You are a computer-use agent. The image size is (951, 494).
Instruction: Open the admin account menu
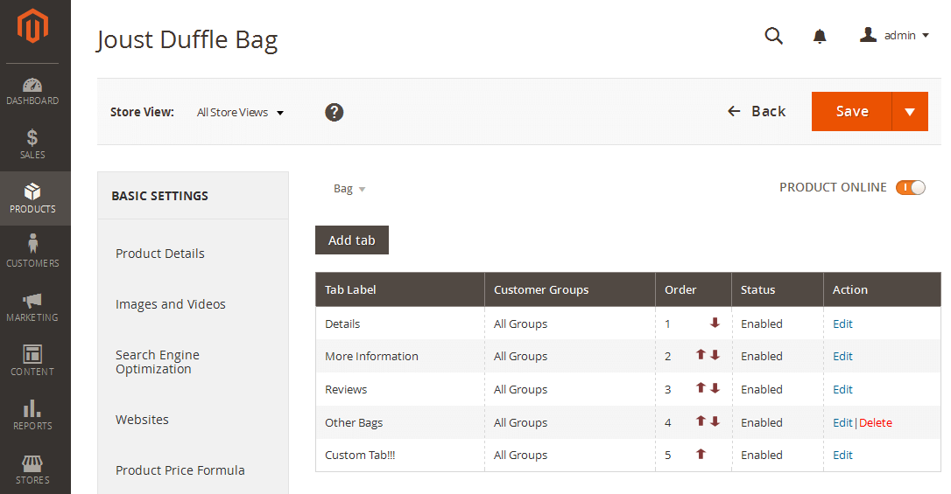(x=895, y=36)
